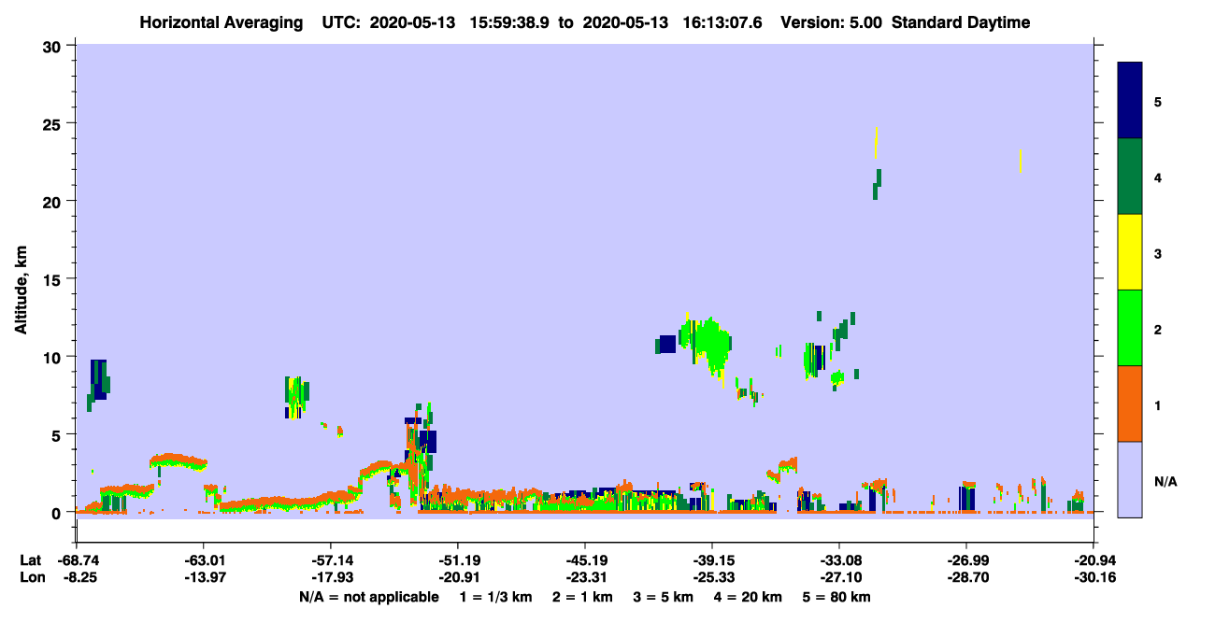Click latitude value -57.14
Viewport: 1215px width, 623px height.
(x=330, y=560)
